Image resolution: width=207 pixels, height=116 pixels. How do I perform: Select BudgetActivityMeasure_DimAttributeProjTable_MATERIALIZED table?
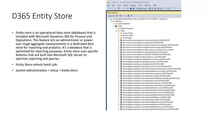pyautogui.click(x=147, y=100)
